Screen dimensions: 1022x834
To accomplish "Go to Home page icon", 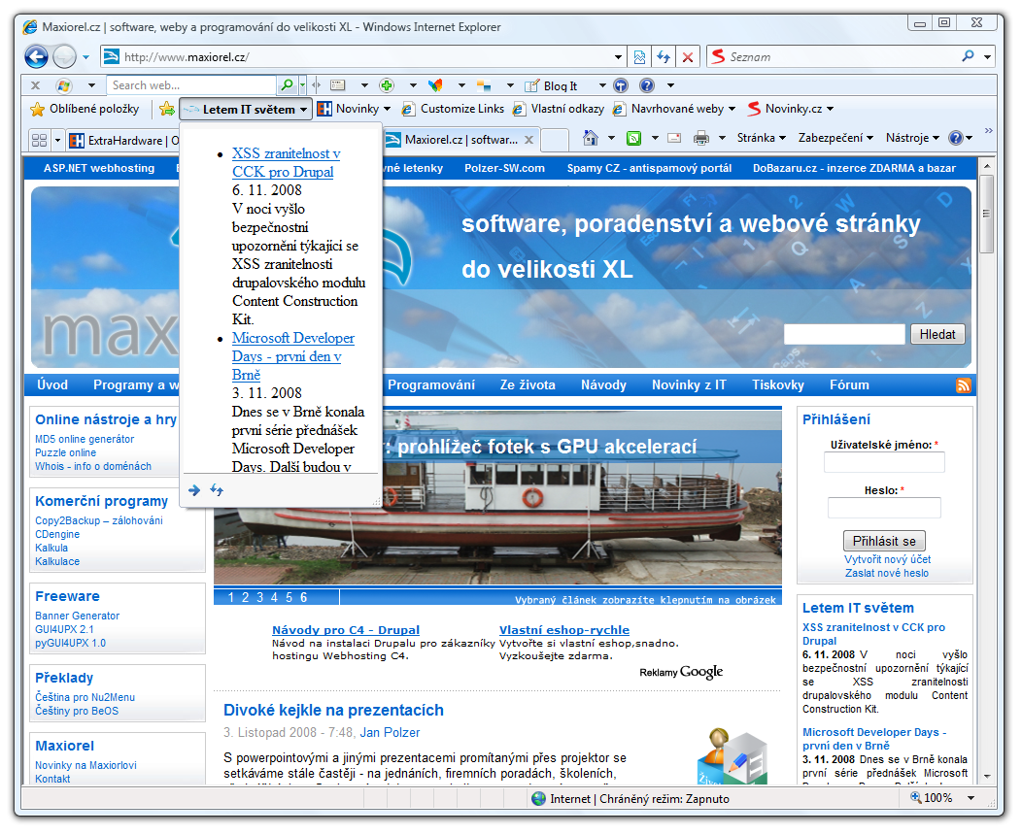I will click(591, 138).
